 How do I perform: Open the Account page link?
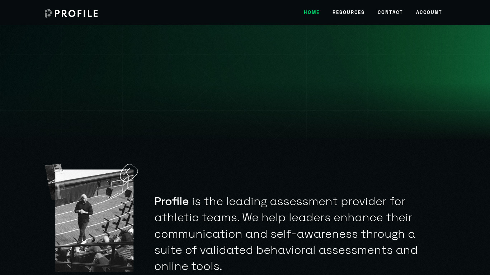pos(429,12)
